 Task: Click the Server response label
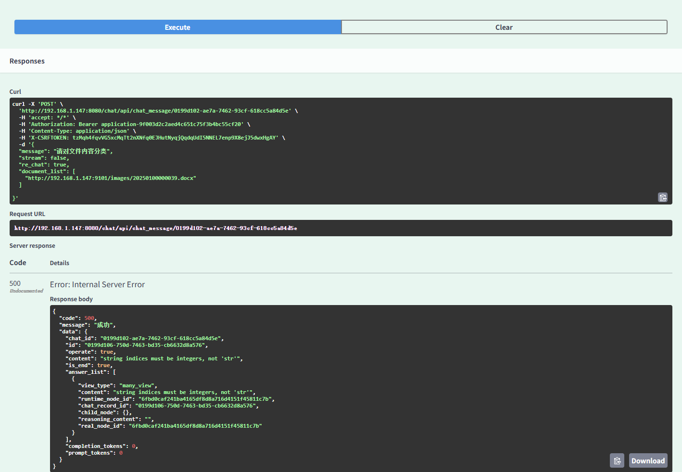[32, 246]
